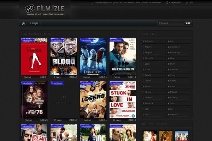Select the Western category
This screenshot has width=212, height=141.
[x=179, y=115]
